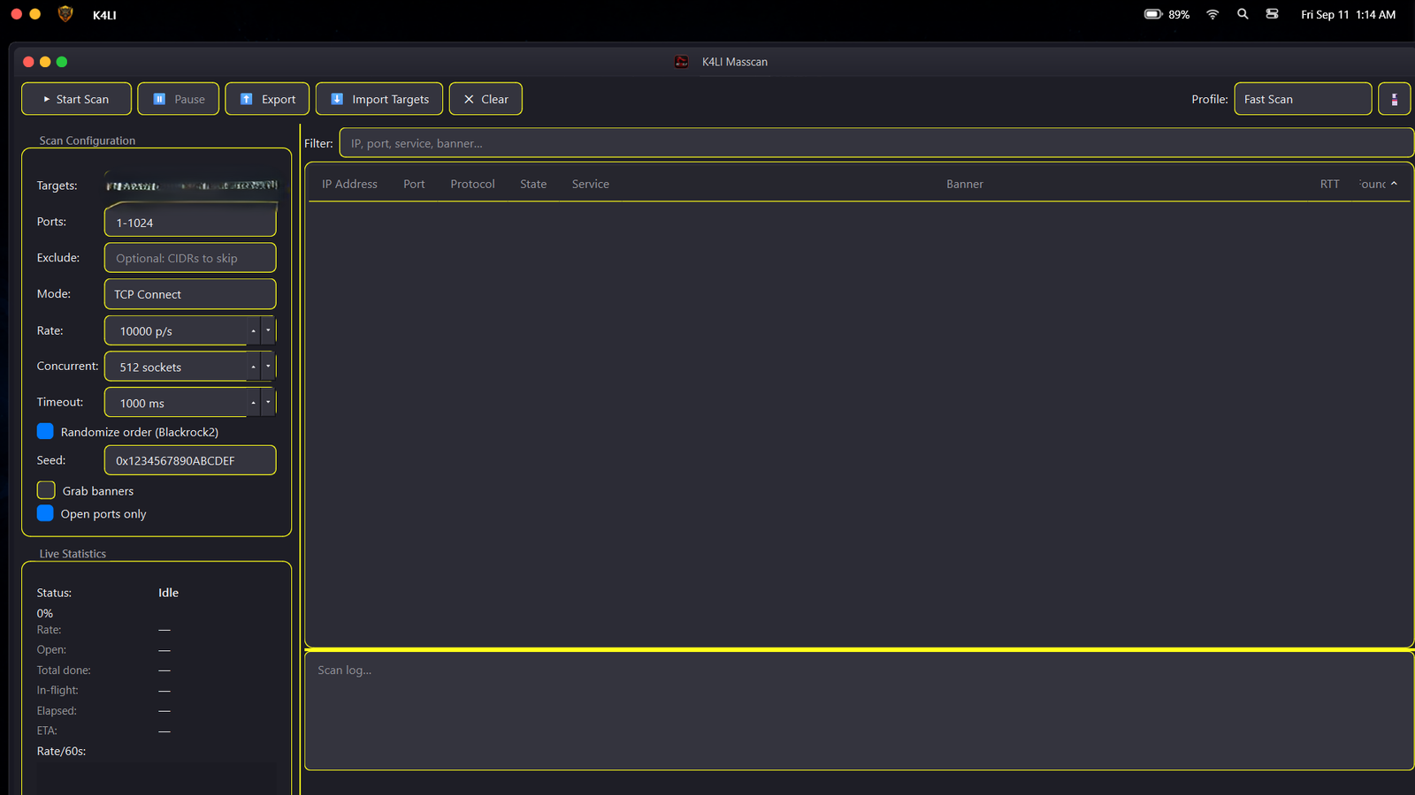The width and height of the screenshot is (1415, 795).
Task: Export the scan results
Action: (267, 99)
